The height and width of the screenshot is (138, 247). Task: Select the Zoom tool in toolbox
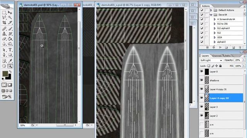tap(10, 66)
